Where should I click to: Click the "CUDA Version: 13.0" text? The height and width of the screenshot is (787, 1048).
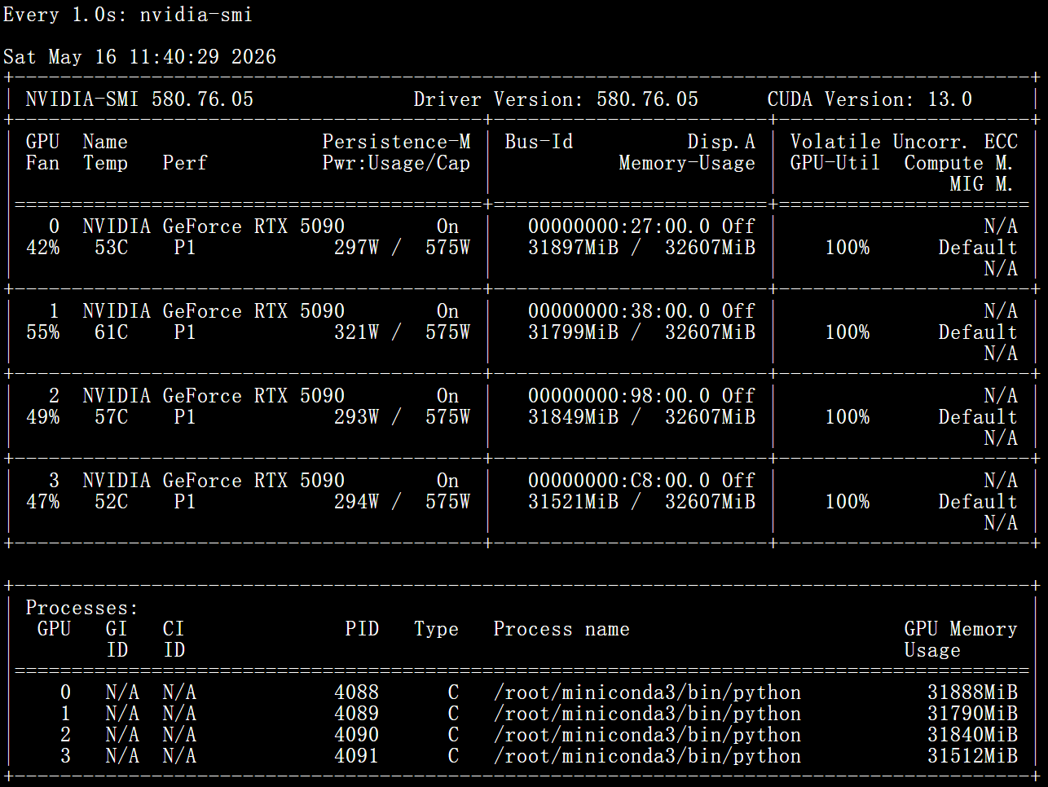(x=870, y=99)
